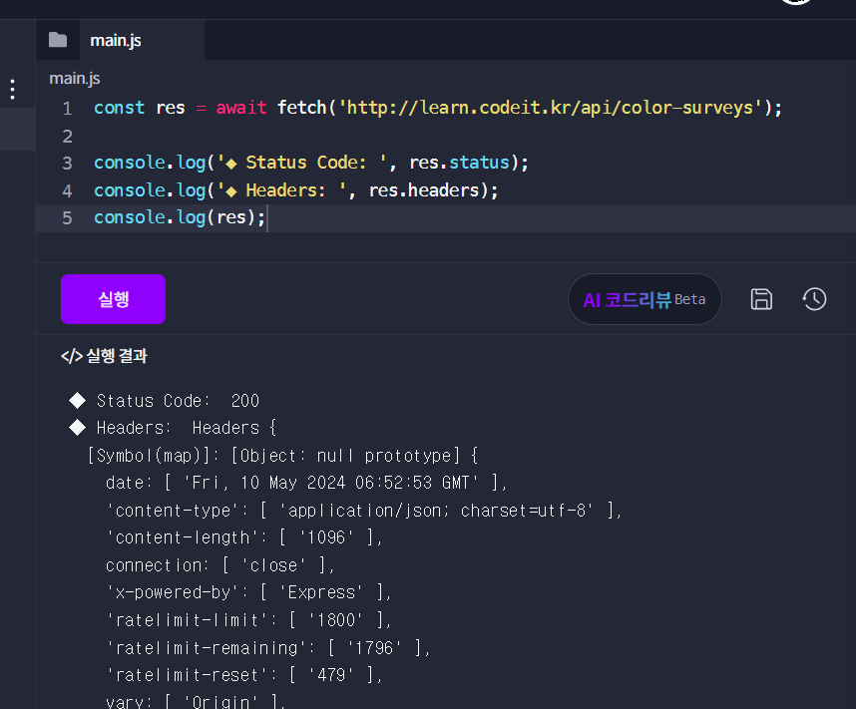Select the main.js tab
The height and width of the screenshot is (709, 856).
pyautogui.click(x=142, y=41)
